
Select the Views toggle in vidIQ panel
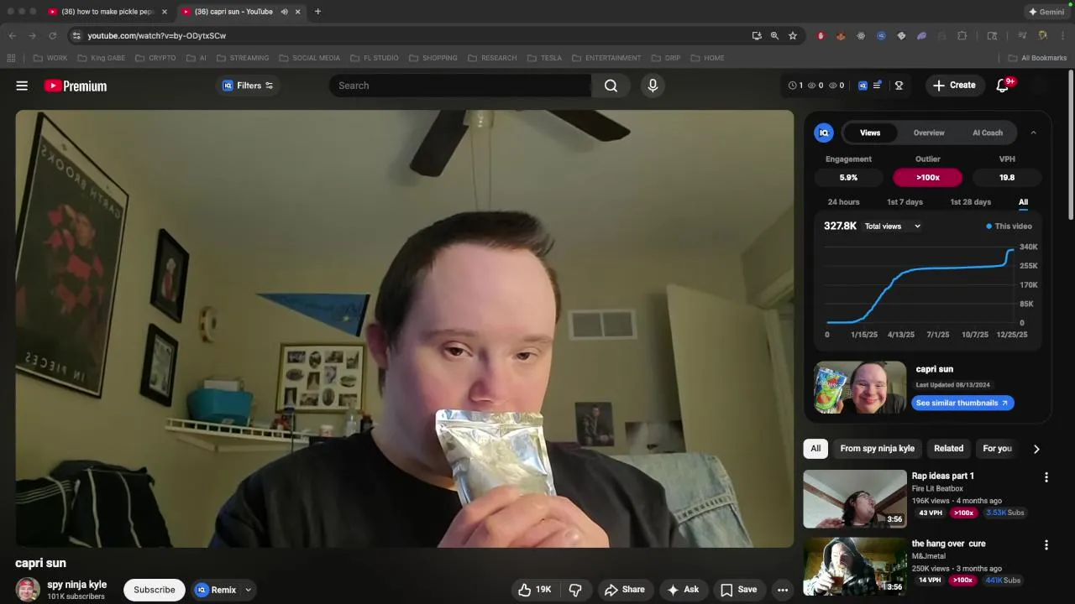coord(870,133)
